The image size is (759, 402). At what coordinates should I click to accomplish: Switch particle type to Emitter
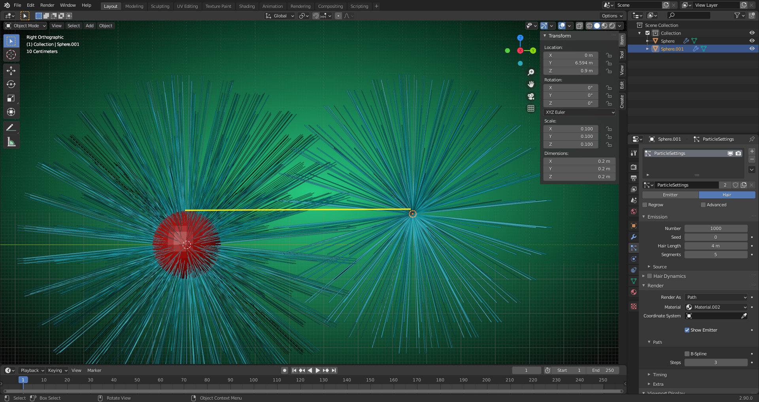(x=670, y=195)
